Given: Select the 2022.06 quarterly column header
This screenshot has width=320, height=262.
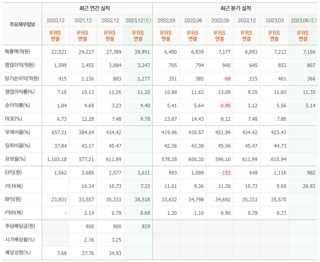Looking at the screenshot, I should tap(193, 20).
